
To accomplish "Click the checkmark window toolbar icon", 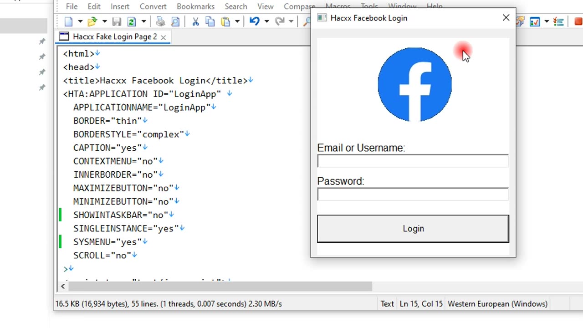I will coord(535,21).
